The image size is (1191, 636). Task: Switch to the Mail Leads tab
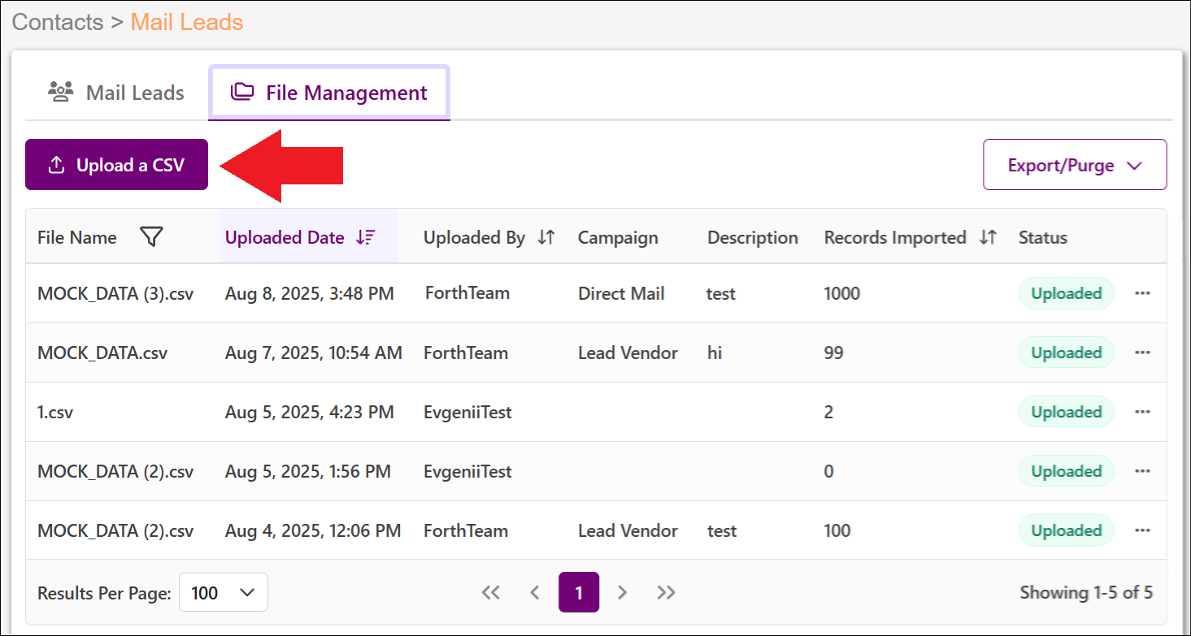[116, 93]
